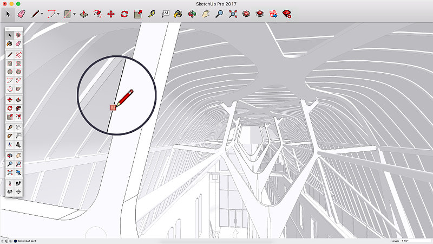
Task: Expand the Arc tool dropdown arrow
Action: coord(58,14)
